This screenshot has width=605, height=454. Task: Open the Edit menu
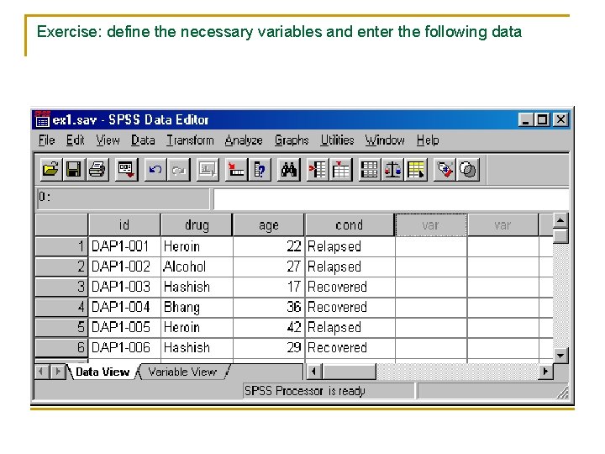tap(76, 140)
